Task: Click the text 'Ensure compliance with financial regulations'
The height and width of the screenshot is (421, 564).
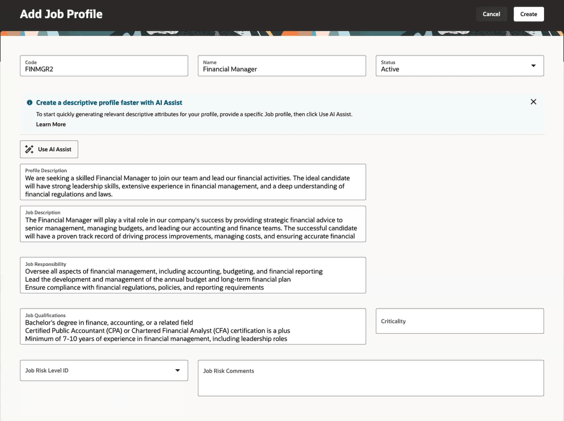Action: [91, 287]
